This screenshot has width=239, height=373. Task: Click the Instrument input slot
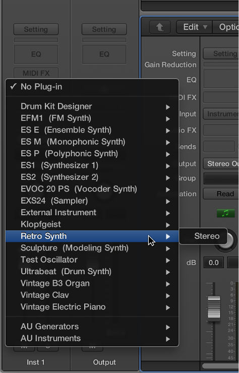[x=221, y=114]
